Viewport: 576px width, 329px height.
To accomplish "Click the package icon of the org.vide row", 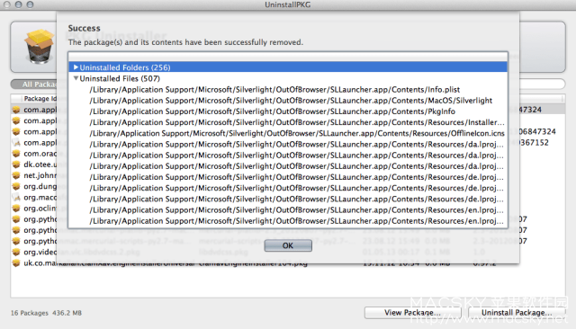I will click(16, 253).
